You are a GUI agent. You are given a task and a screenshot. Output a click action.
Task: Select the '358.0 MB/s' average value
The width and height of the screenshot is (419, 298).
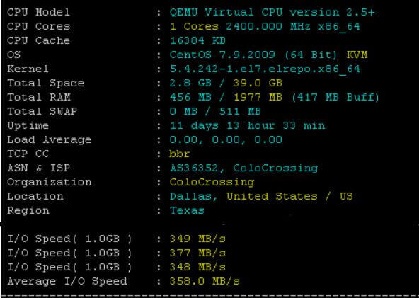[205, 281]
